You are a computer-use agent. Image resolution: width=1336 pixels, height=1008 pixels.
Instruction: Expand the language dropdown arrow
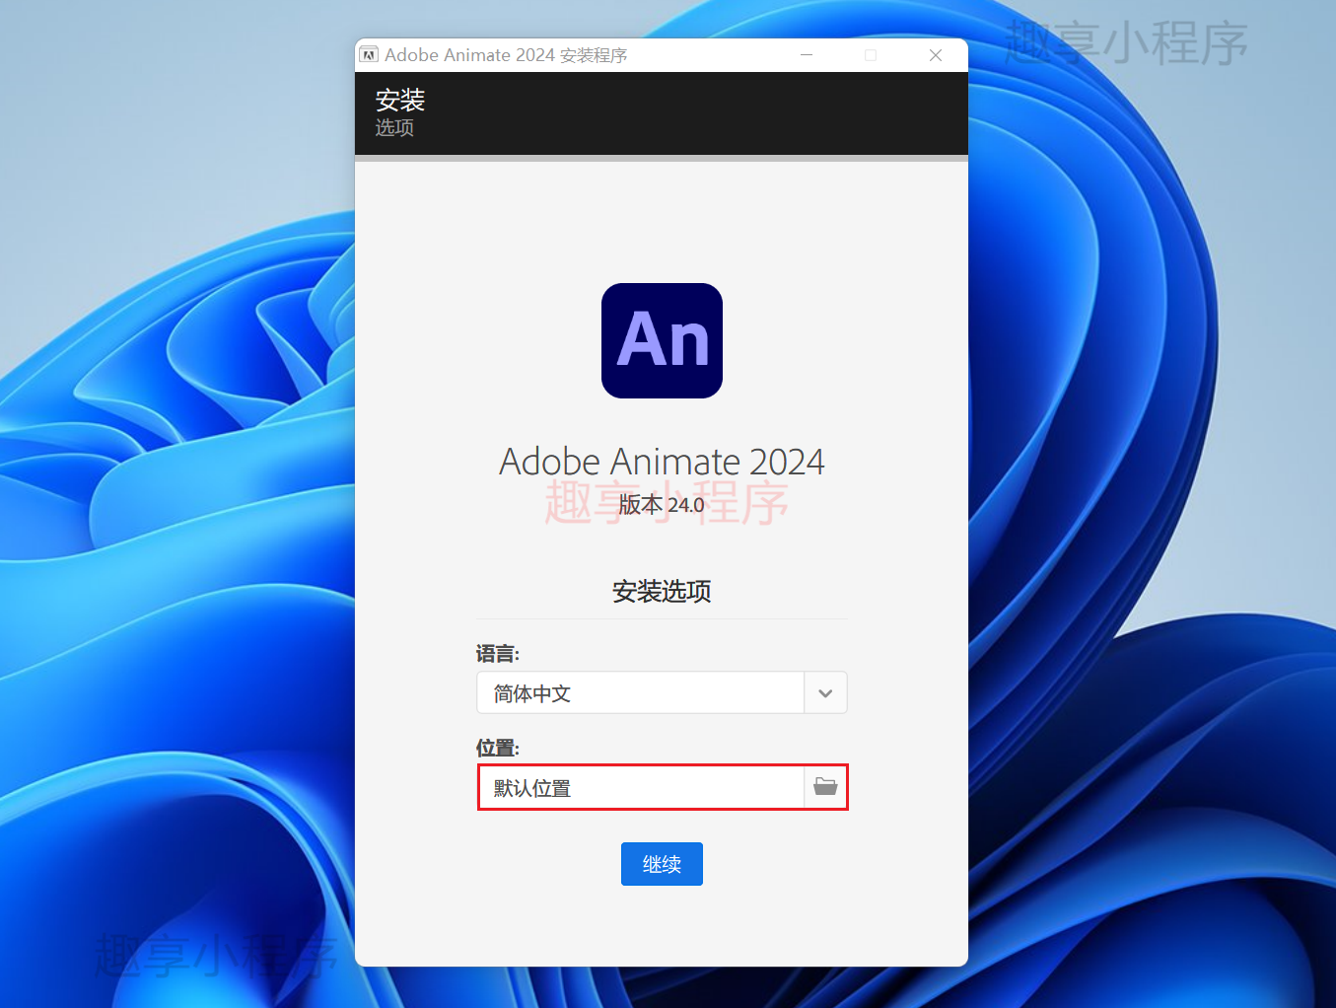click(825, 693)
